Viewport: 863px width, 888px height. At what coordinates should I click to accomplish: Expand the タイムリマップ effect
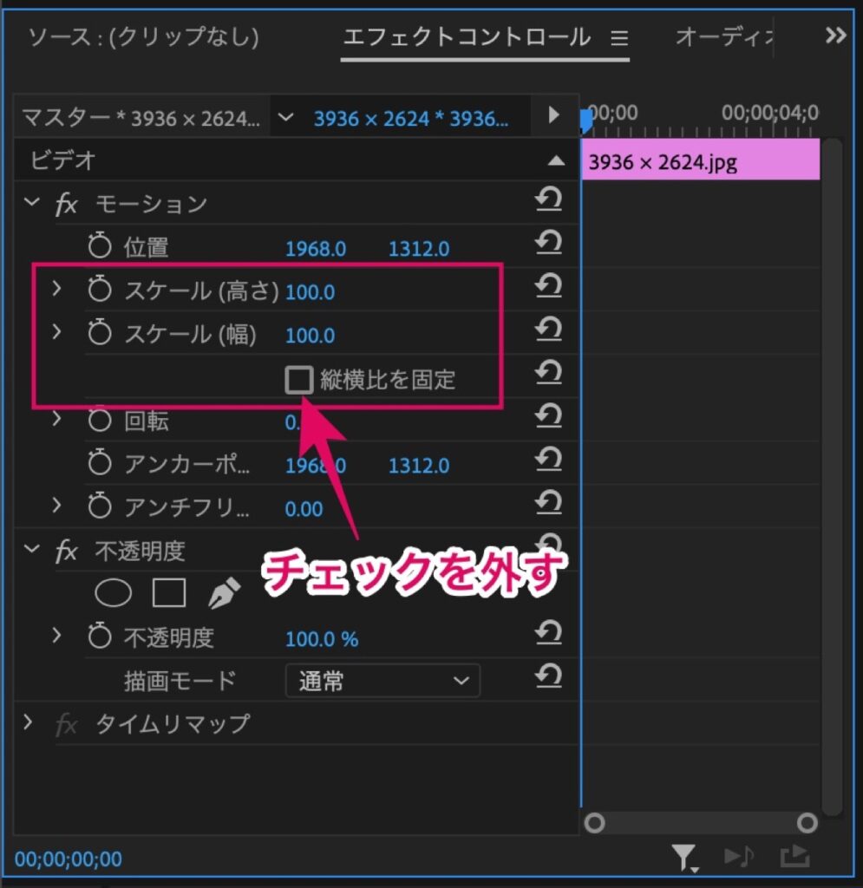[x=28, y=722]
